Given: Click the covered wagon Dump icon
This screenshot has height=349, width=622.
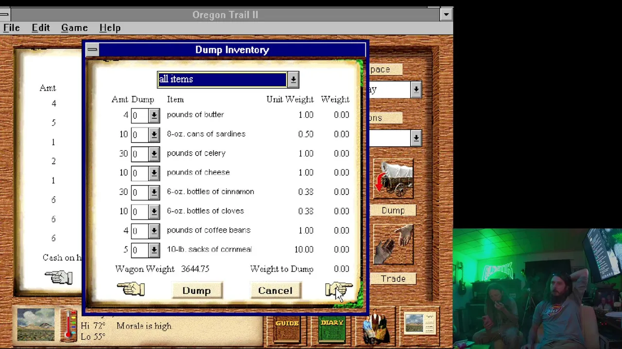Looking at the screenshot, I should 393,179.
